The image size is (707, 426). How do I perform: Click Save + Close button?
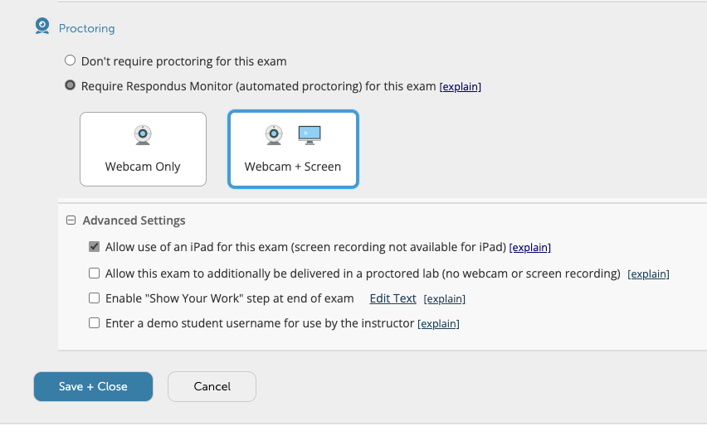pyautogui.click(x=93, y=386)
